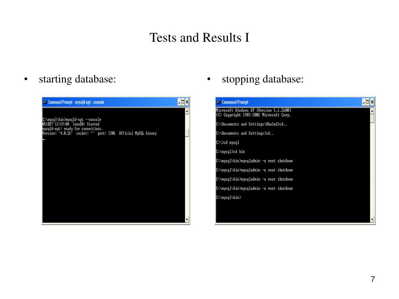Click the final 'C:\mysql\bin>' prompt line
The width and height of the screenshot is (399, 299).
[x=228, y=197]
